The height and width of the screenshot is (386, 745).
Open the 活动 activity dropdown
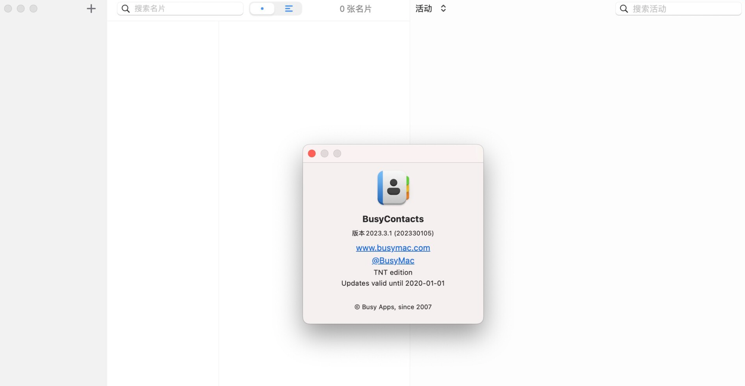(x=431, y=9)
